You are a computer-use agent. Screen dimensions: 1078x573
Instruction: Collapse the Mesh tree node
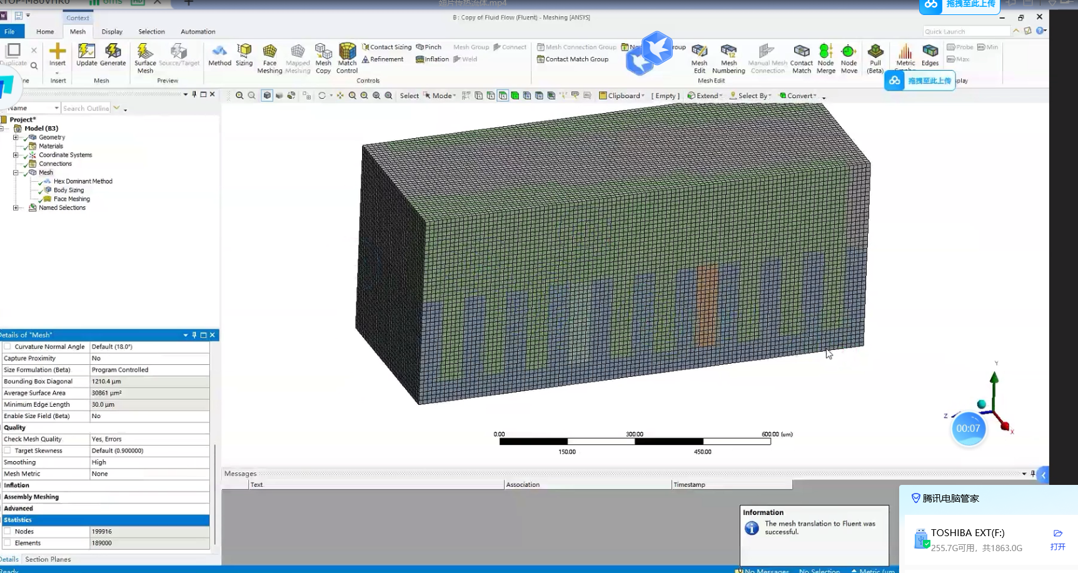pyautogui.click(x=16, y=172)
